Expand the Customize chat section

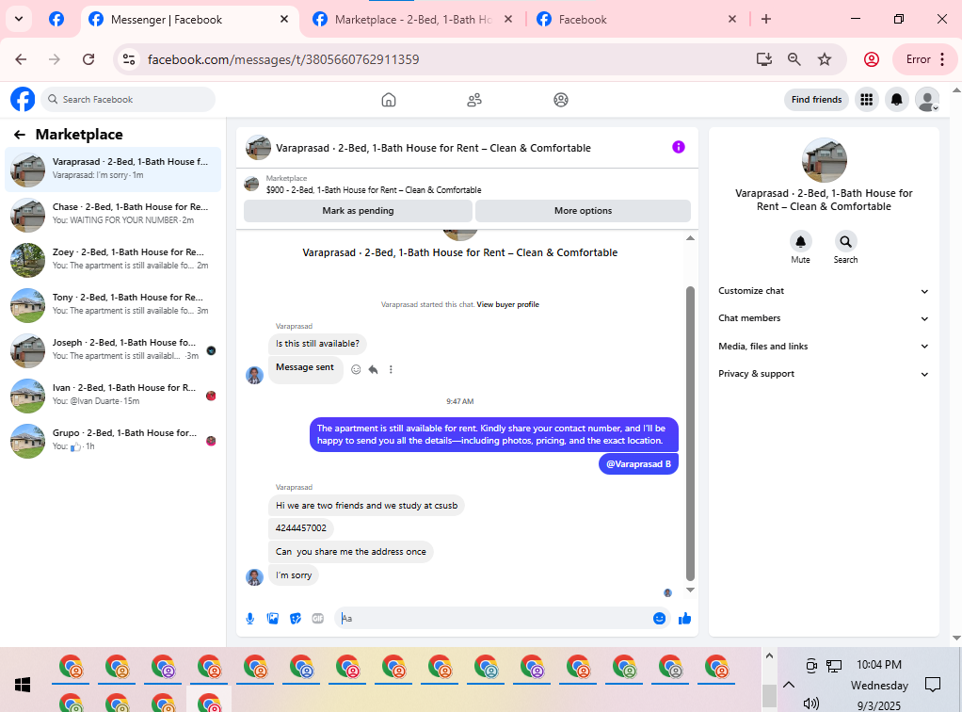pos(824,291)
